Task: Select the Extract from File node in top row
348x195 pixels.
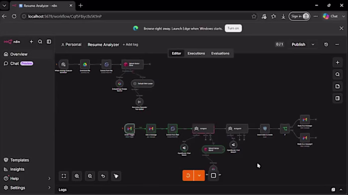Action: pos(106,64)
